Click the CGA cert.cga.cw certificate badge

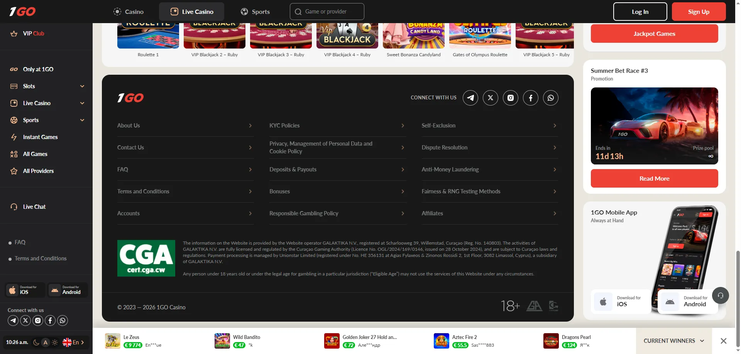[x=146, y=258]
